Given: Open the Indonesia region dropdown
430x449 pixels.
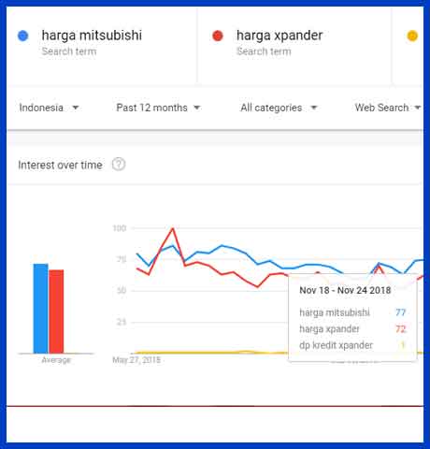Looking at the screenshot, I should tap(49, 108).
